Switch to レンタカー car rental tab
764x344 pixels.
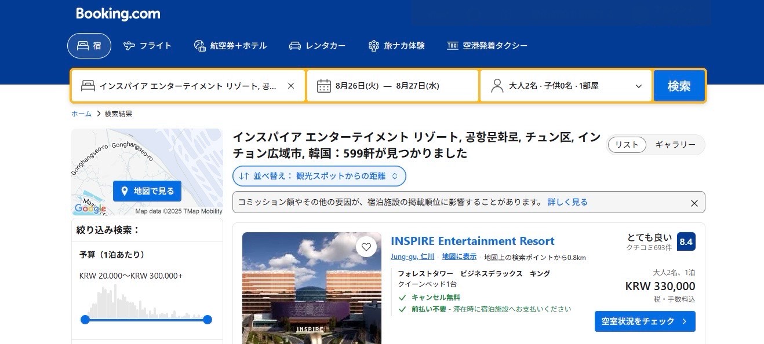coord(318,46)
